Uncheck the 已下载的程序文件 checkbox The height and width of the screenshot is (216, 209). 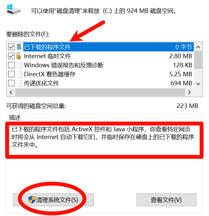coord(11,47)
